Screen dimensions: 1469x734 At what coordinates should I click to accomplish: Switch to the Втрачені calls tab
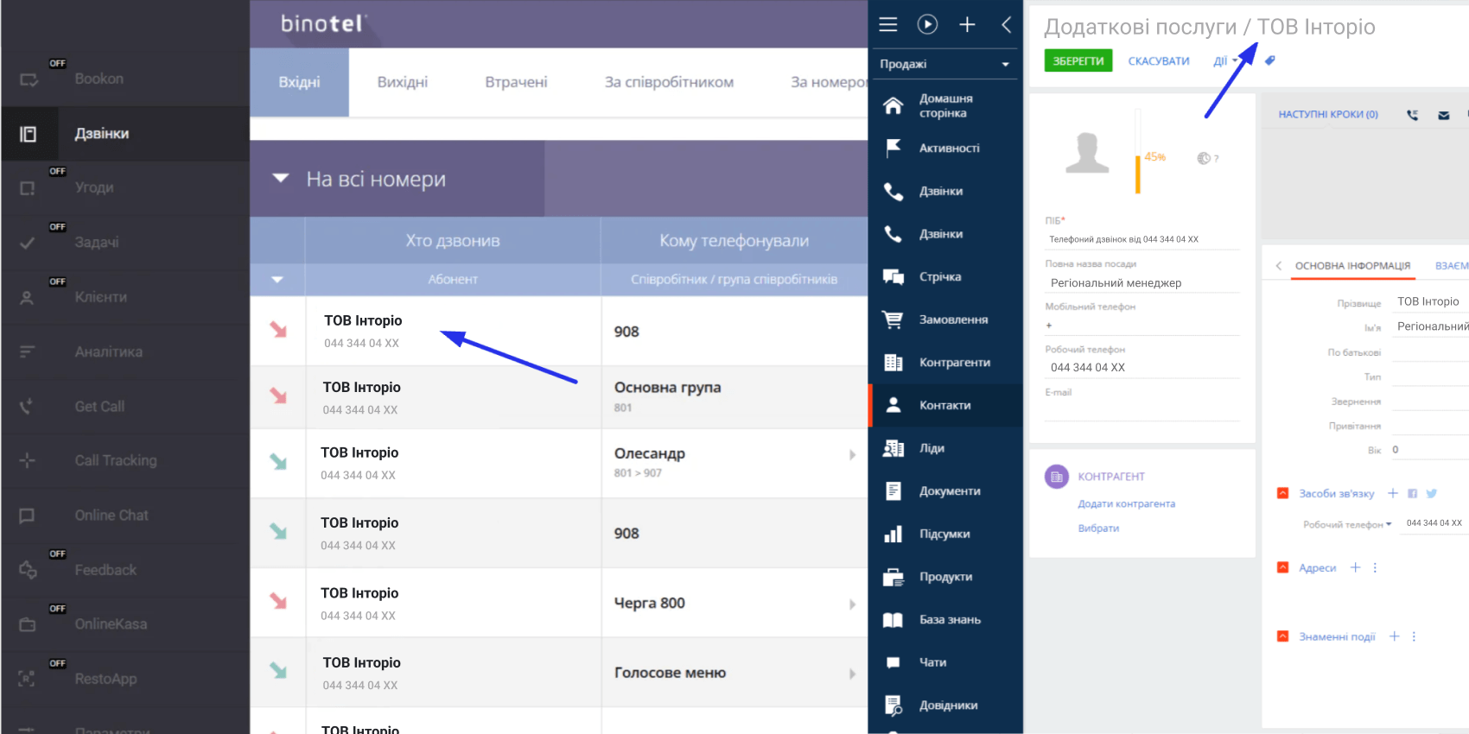[516, 82]
